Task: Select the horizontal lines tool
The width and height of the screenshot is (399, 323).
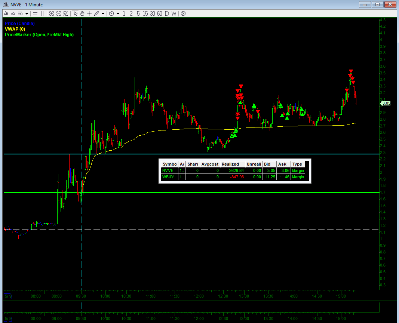Action: [36, 13]
